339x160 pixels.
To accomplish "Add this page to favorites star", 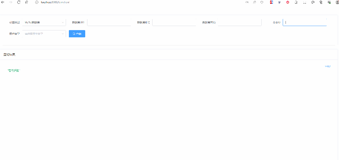I will point(262,3).
